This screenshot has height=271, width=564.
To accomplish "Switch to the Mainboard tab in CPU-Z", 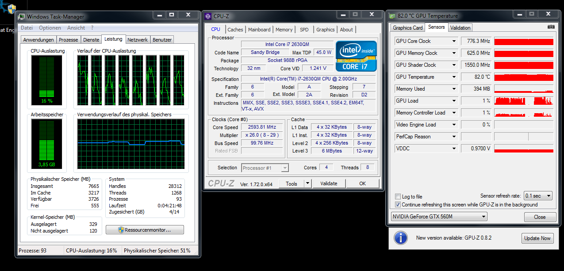I will click(259, 30).
